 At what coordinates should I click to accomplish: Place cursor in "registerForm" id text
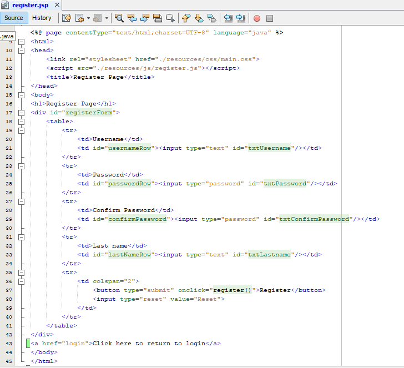89,113
